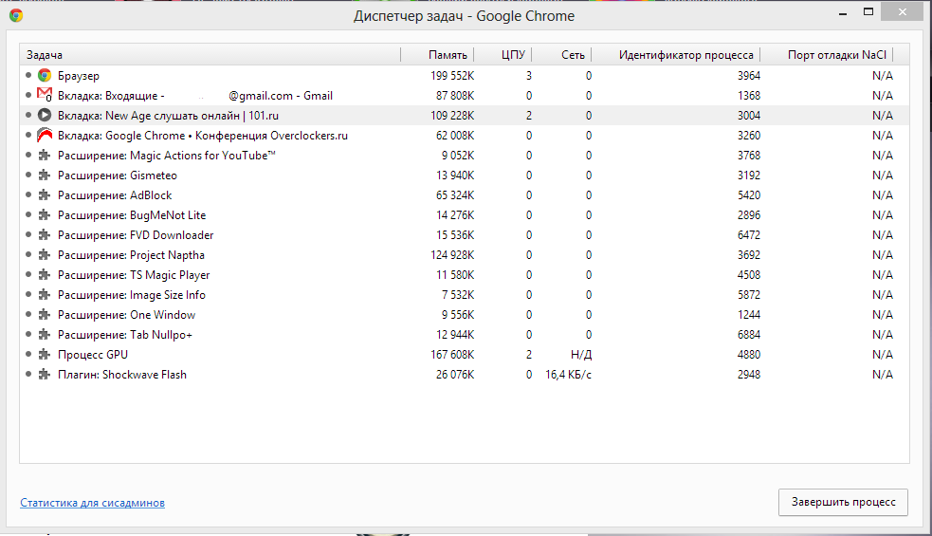Click the puzzle icon beside FVD Downloader
Image resolution: width=932 pixels, height=536 pixels.
(x=45, y=235)
